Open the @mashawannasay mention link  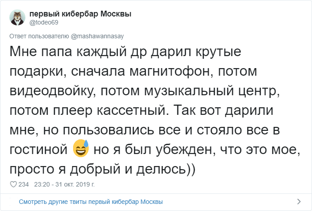pyautogui.click(x=97, y=37)
